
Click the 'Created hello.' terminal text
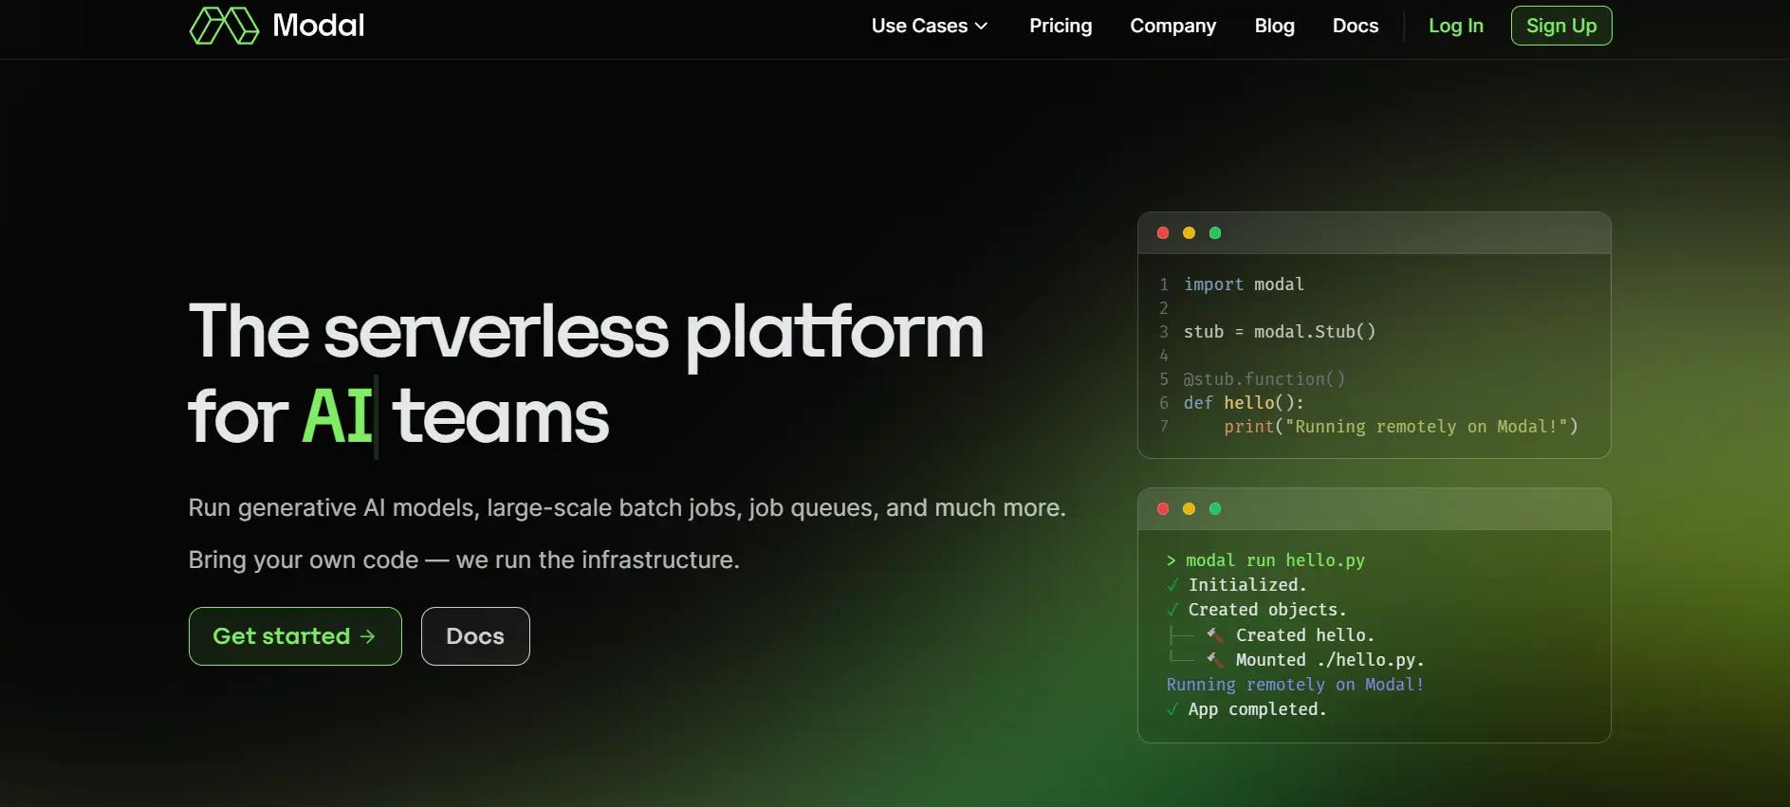coord(1305,635)
